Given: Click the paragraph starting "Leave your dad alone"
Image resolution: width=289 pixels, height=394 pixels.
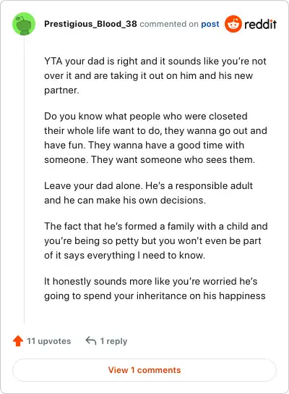Looking at the screenshot, I should [x=148, y=193].
